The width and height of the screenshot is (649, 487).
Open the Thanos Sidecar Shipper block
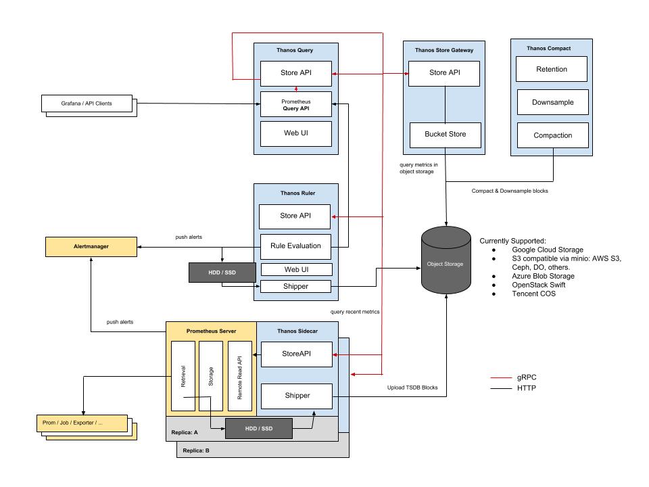(x=296, y=396)
